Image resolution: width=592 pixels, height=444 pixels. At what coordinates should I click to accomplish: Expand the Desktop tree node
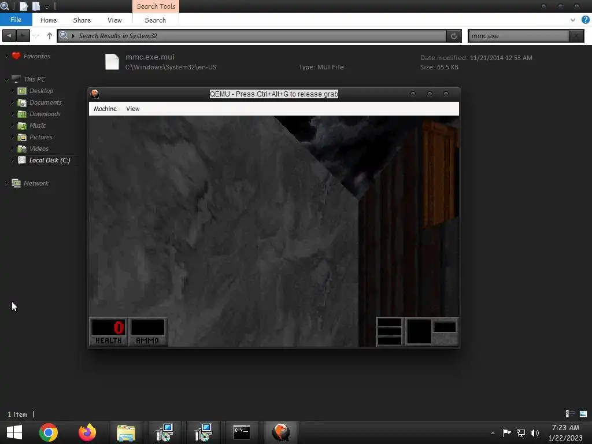(x=13, y=91)
